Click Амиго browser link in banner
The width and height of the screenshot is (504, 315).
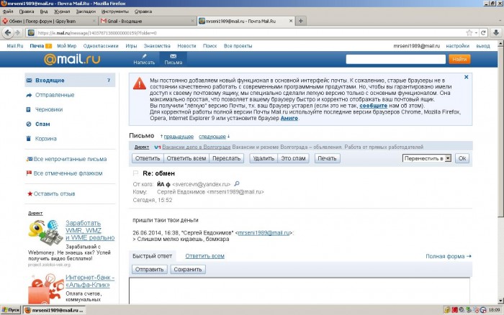(289, 118)
